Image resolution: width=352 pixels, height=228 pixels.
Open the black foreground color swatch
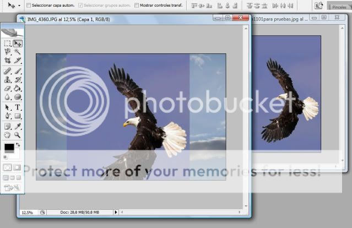tap(9, 147)
